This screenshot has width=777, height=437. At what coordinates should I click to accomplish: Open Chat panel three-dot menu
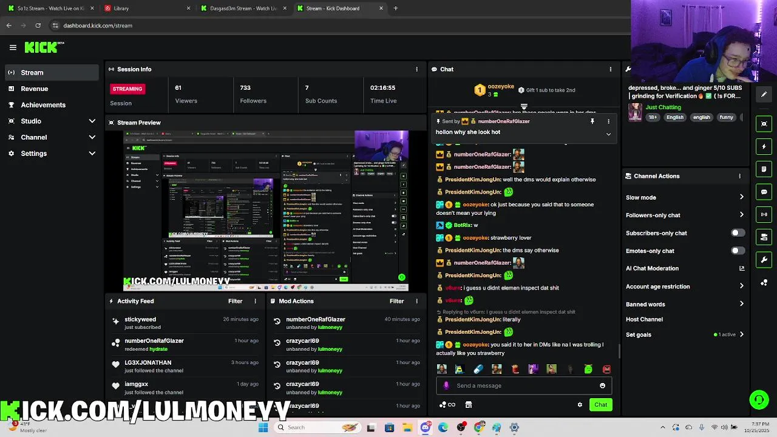pyautogui.click(x=610, y=69)
